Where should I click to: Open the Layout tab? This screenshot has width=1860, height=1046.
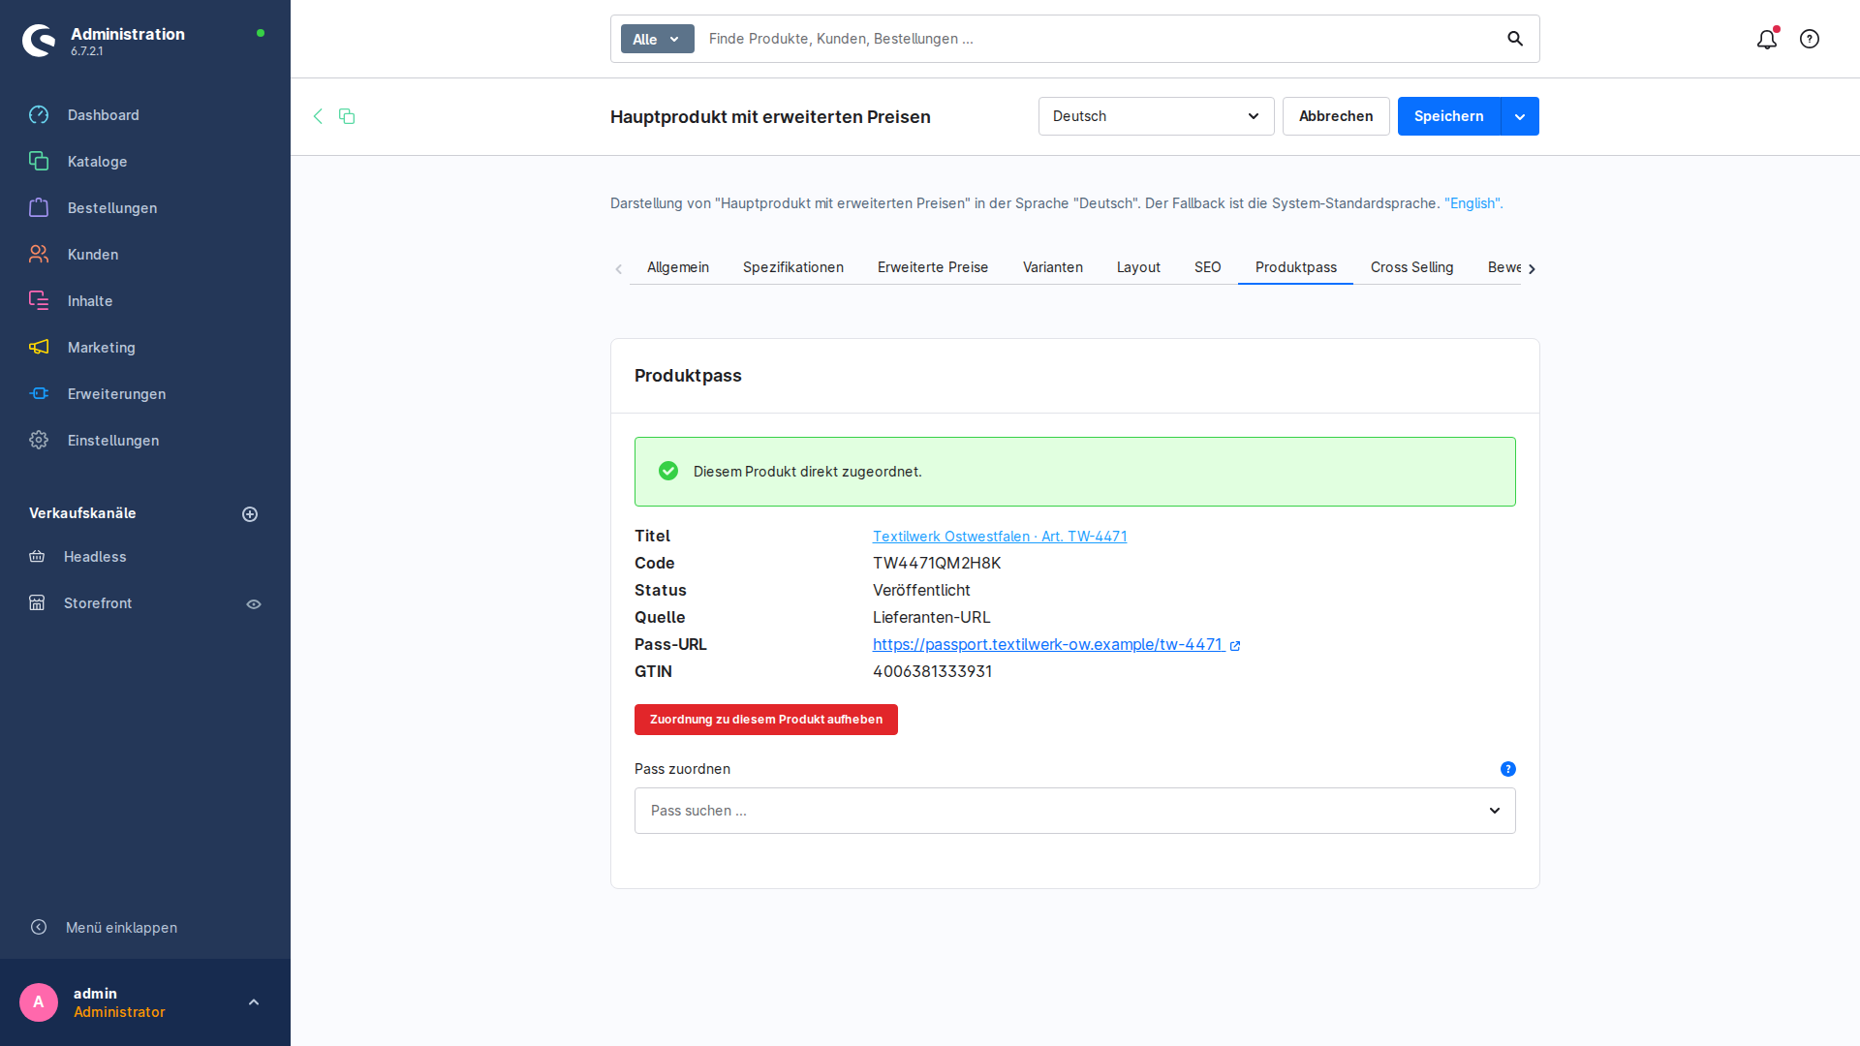(1138, 267)
